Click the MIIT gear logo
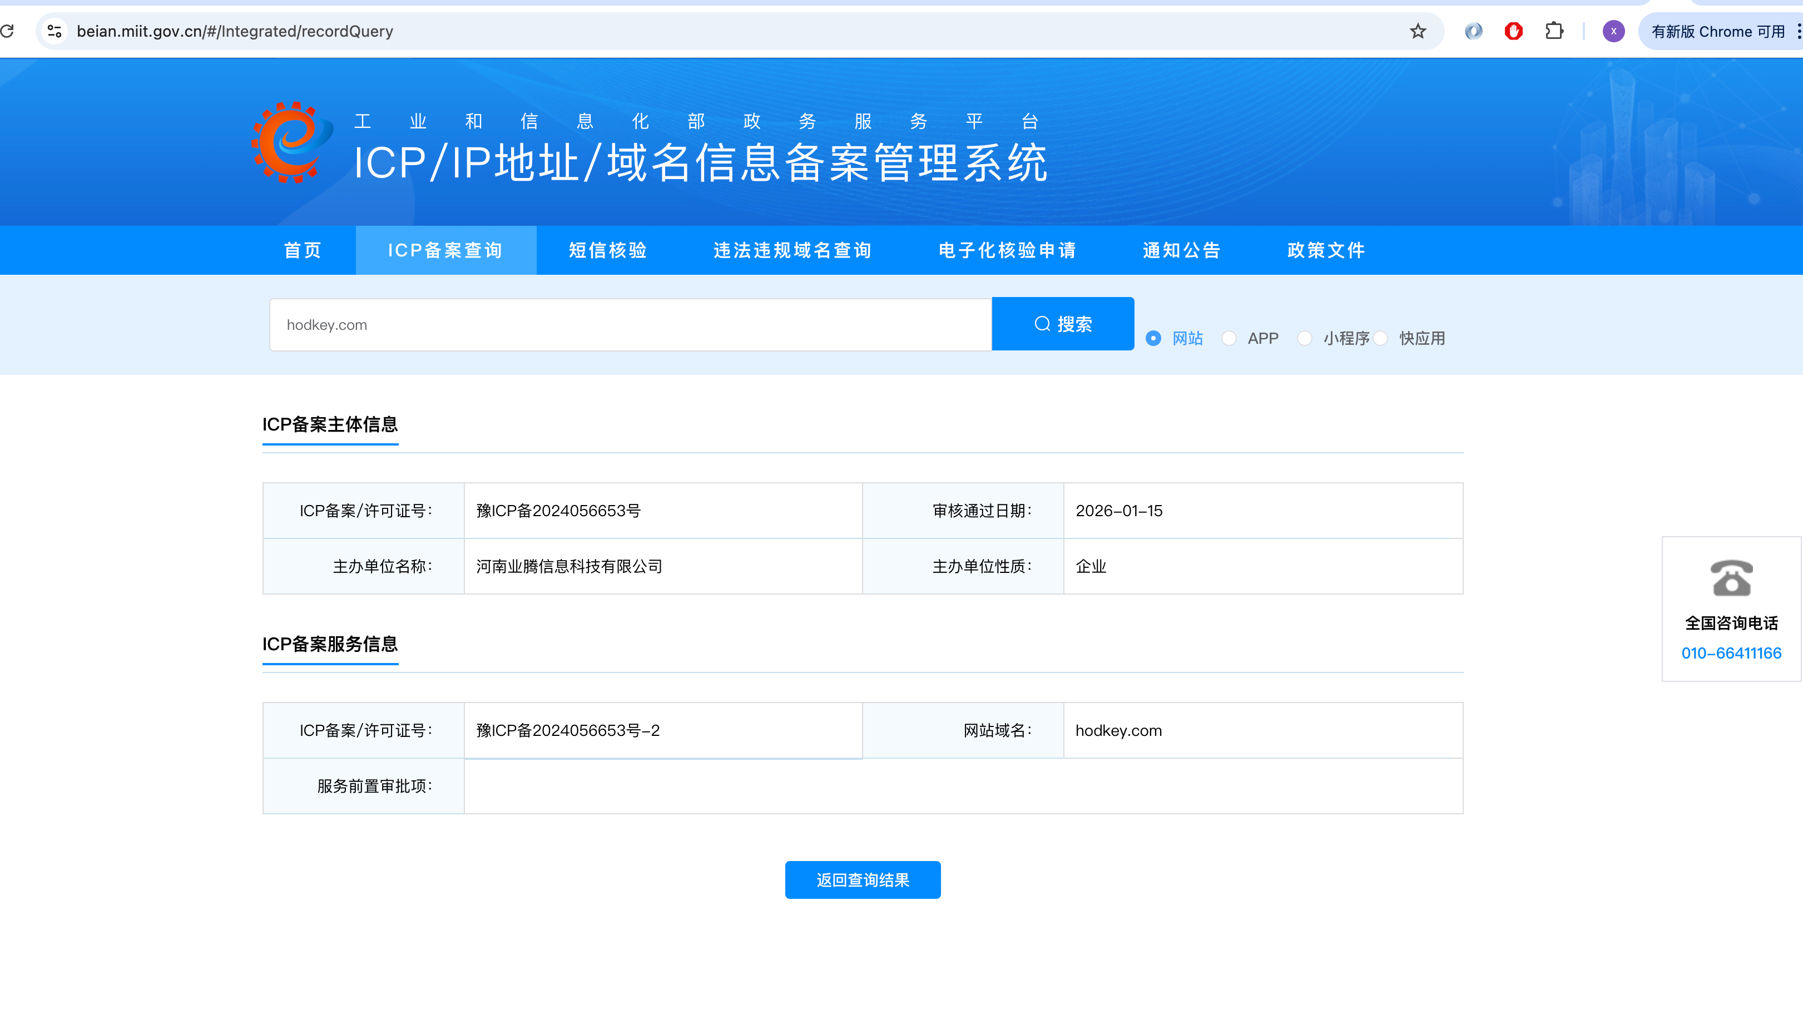The image size is (1803, 1019). 292,143
